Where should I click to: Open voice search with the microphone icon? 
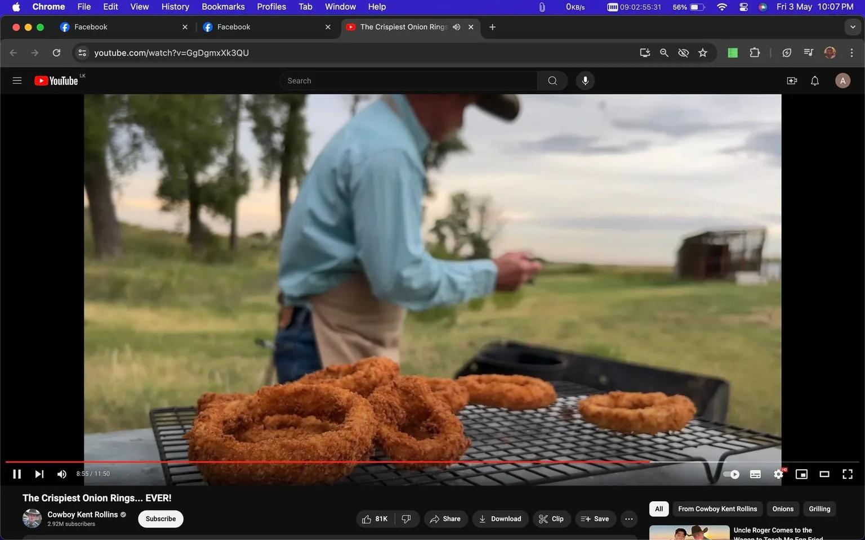(585, 80)
